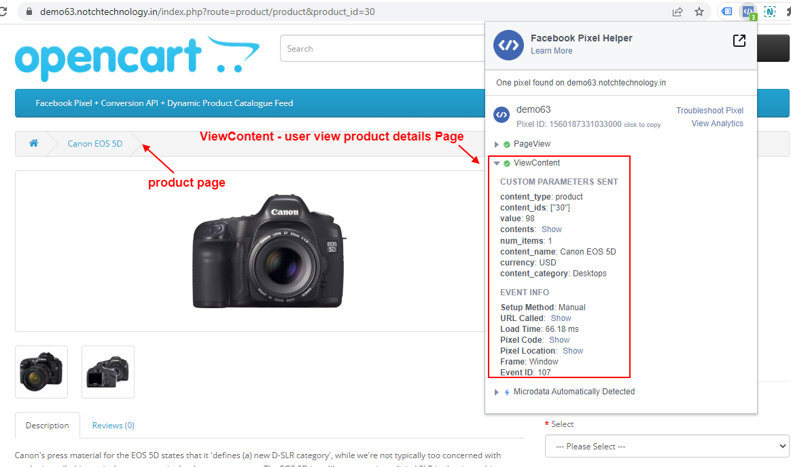This screenshot has width=791, height=467.
Task: Expand the PageView event entry
Action: point(496,144)
